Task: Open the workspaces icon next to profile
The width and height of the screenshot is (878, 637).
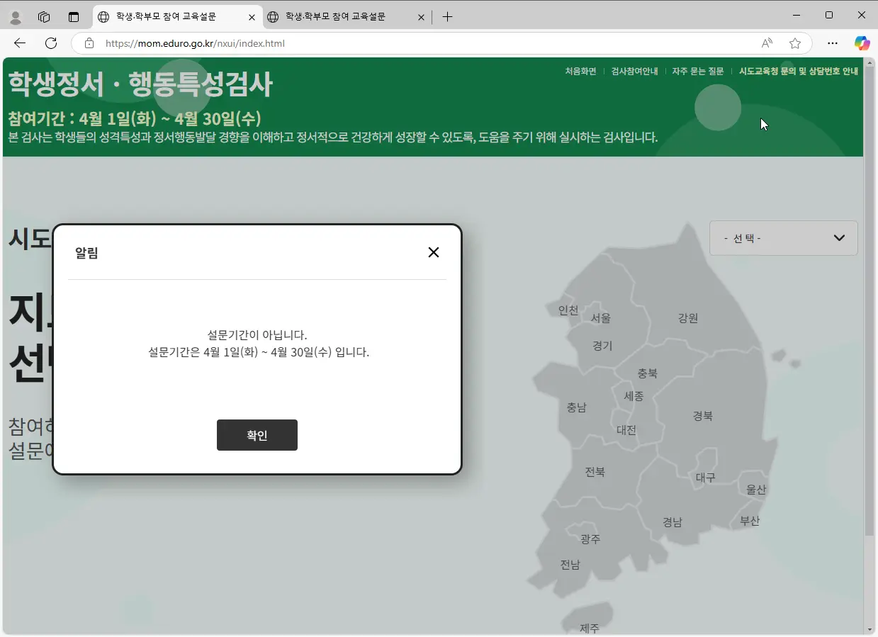Action: 44,16
